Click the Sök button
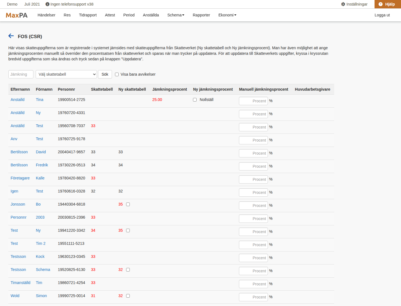Image resolution: width=401 pixels, height=306 pixels. 105,74
